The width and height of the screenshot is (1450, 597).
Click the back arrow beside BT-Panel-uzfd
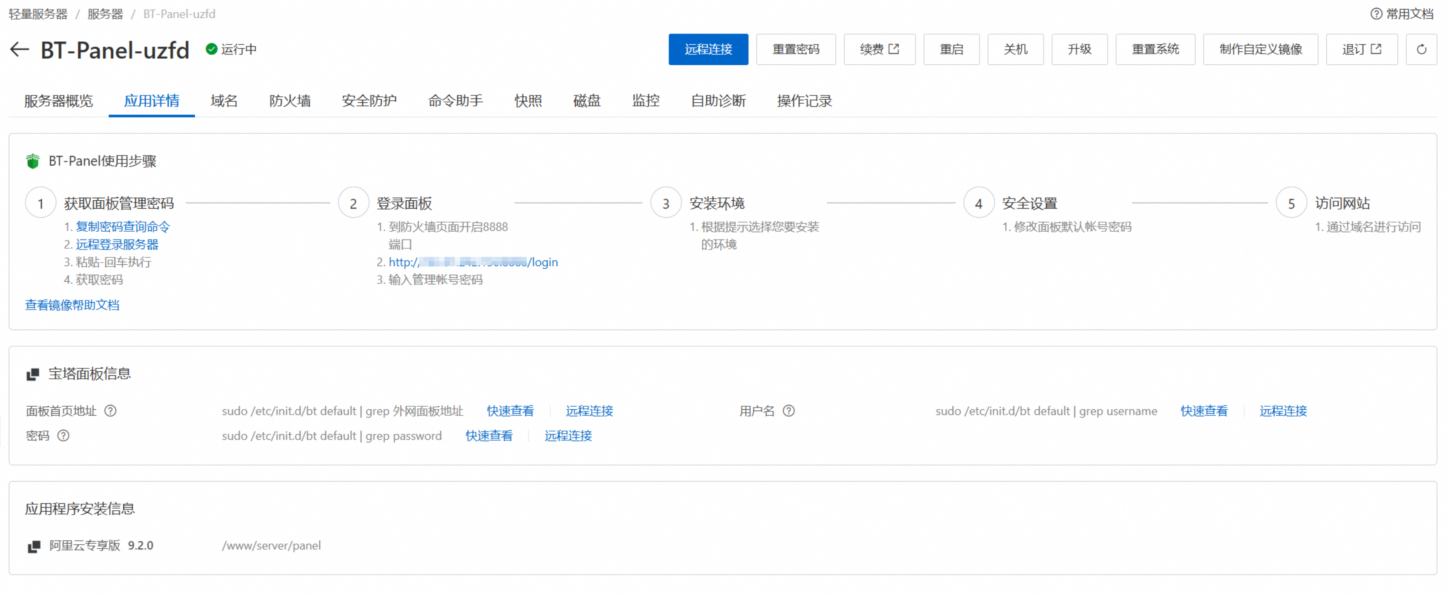tap(19, 50)
